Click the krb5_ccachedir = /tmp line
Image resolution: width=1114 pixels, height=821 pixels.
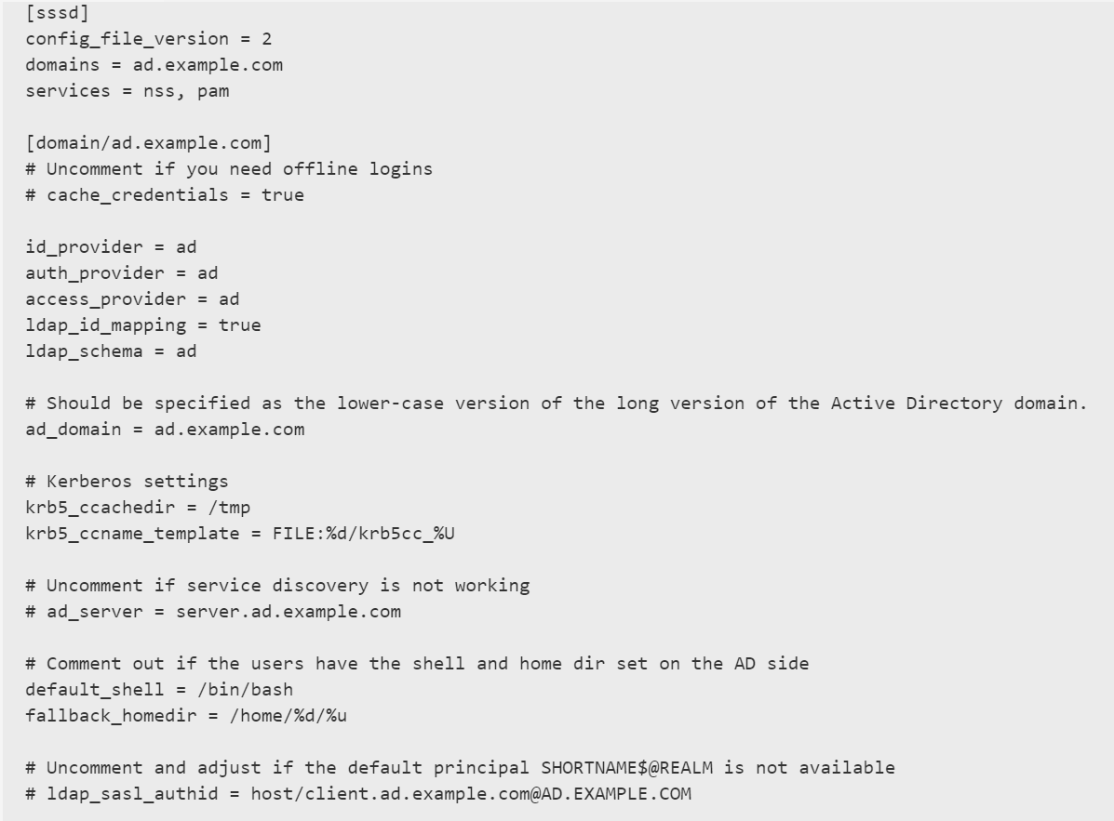(138, 508)
